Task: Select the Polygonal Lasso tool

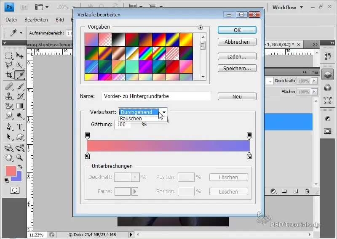Action: [8, 65]
